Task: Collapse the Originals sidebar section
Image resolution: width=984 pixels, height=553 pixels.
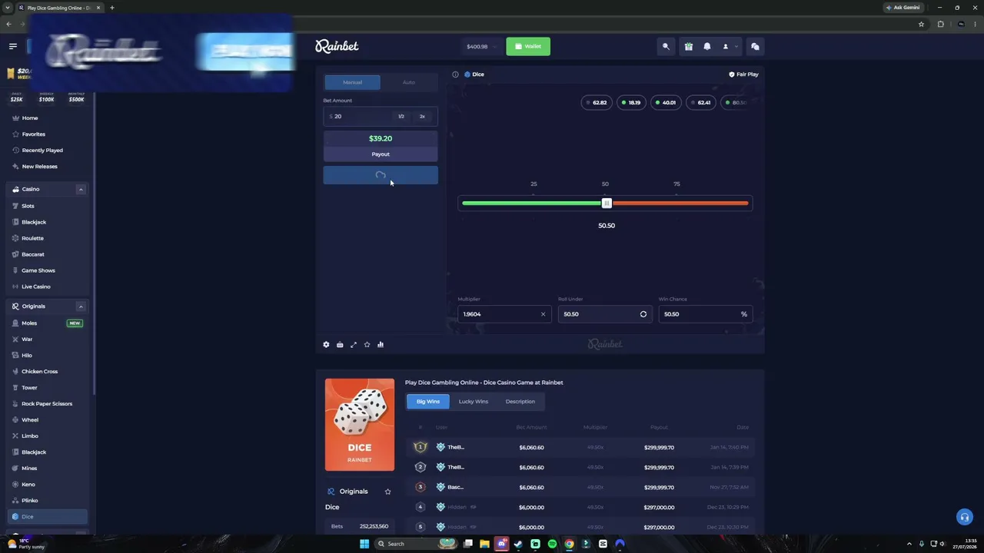Action: tap(80, 306)
